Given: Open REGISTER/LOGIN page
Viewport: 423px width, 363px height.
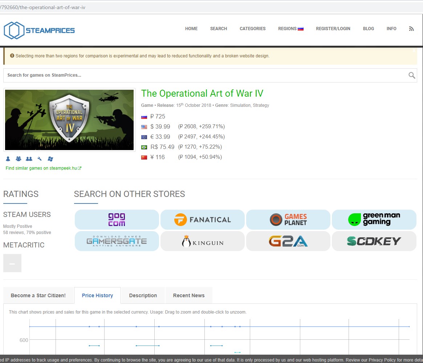Looking at the screenshot, I should [333, 29].
